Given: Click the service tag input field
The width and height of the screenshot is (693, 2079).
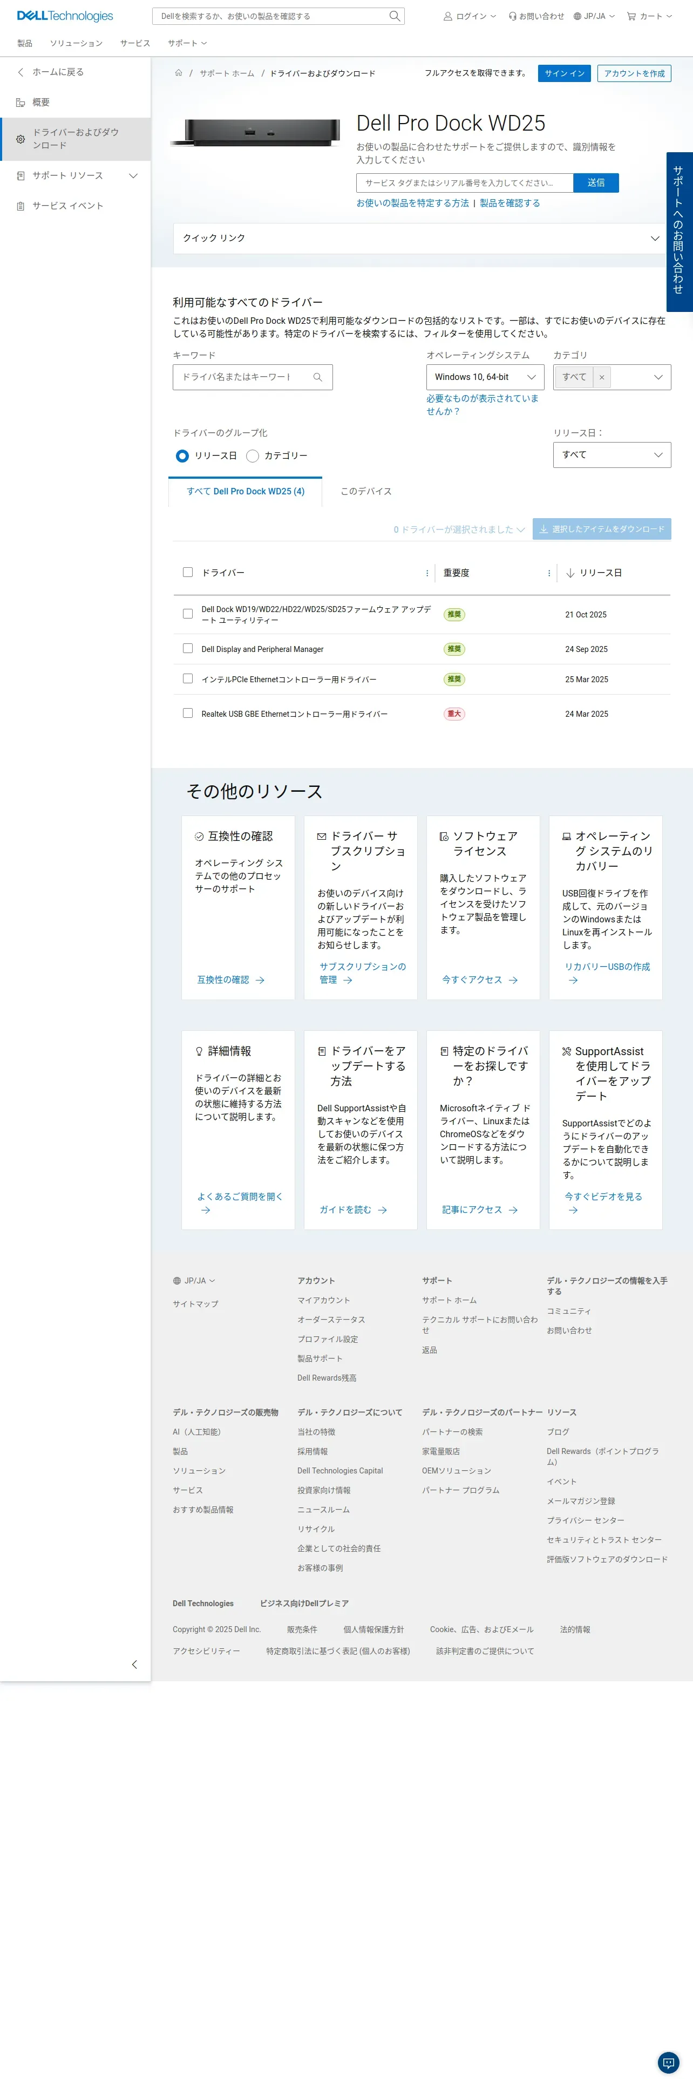Looking at the screenshot, I should pos(465,183).
